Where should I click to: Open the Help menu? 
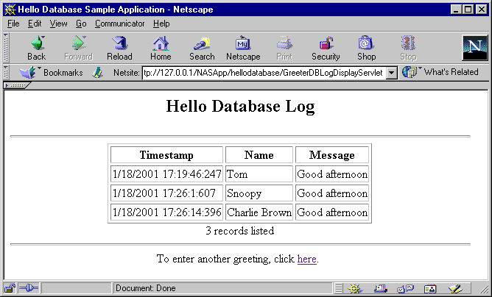(x=161, y=24)
